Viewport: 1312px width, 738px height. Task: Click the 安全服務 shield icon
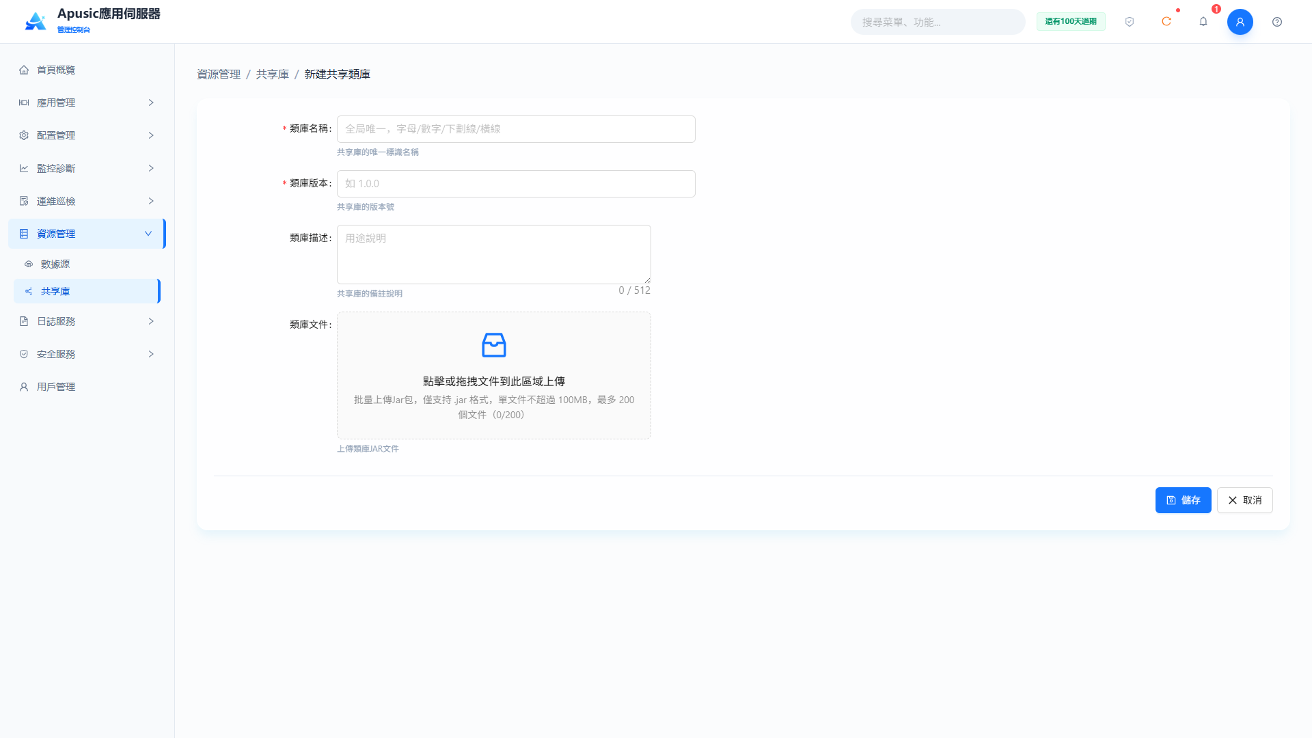point(24,354)
